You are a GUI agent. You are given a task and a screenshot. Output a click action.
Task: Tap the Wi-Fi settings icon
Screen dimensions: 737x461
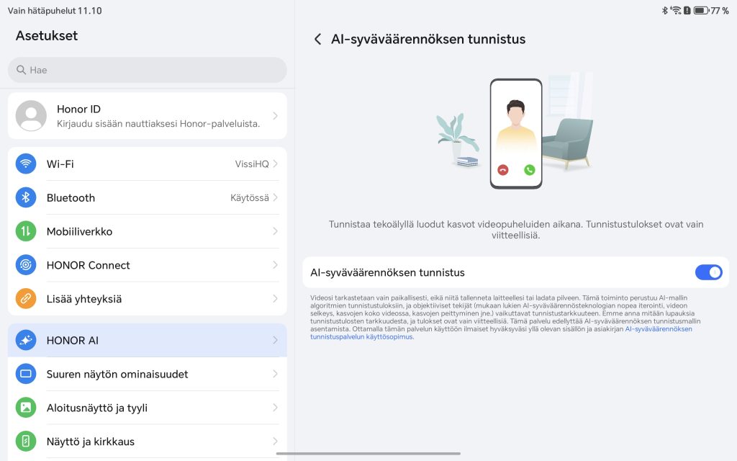tap(26, 164)
